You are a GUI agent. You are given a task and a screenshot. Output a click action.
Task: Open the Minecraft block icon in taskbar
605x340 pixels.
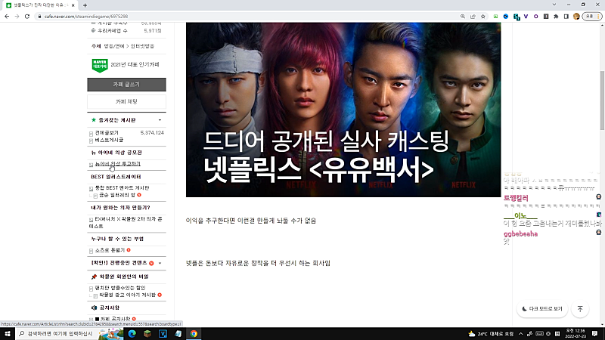pos(147,334)
